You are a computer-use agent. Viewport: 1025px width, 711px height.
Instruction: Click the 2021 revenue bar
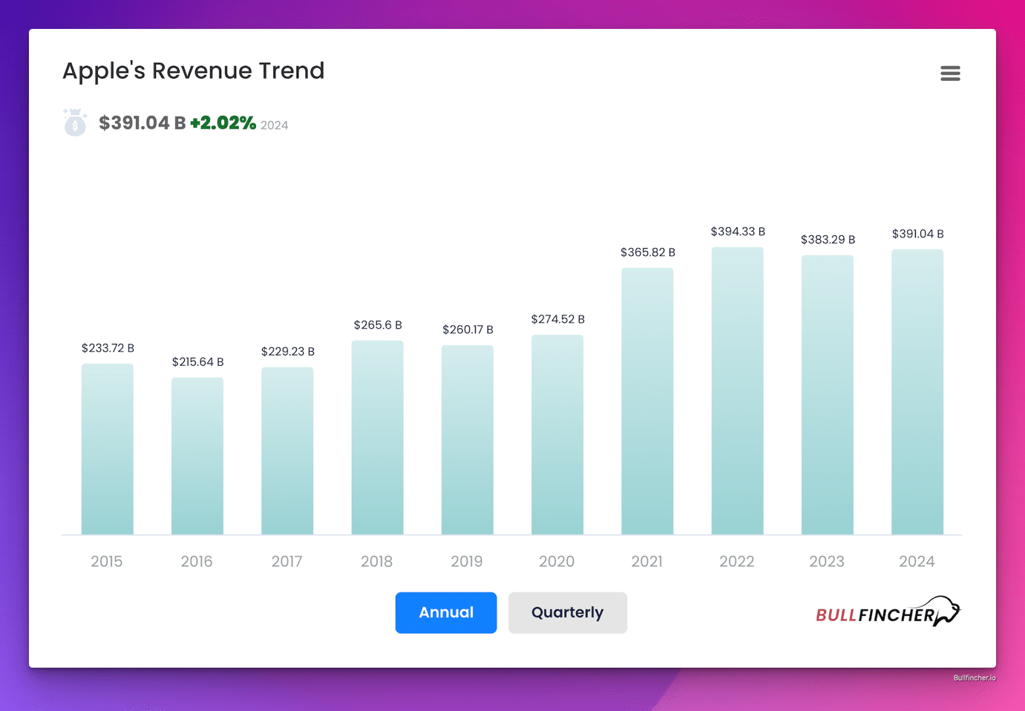[x=647, y=401]
